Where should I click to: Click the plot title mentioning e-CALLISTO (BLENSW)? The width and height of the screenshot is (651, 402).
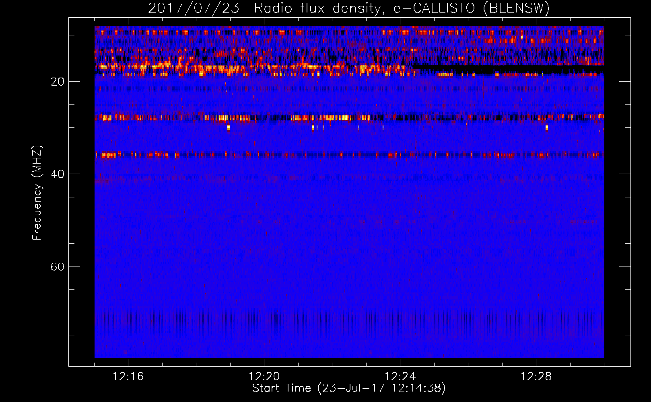349,8
